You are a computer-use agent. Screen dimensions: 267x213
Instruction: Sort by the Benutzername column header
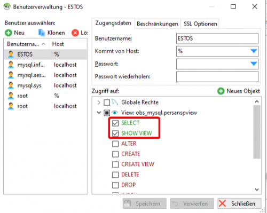coord(26,44)
